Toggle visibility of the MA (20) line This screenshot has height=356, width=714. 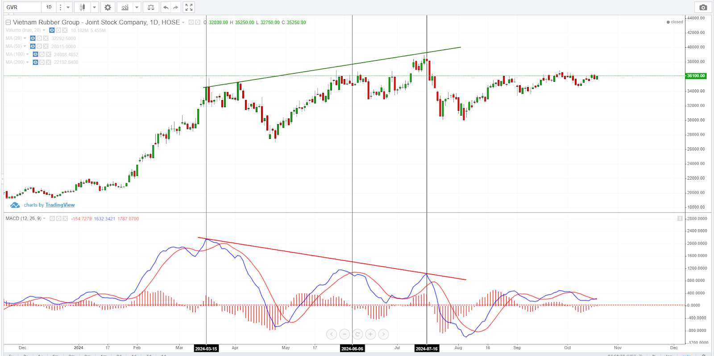pos(33,38)
